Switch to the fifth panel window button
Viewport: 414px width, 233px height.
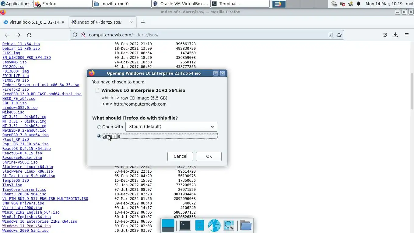[x=279, y=4]
